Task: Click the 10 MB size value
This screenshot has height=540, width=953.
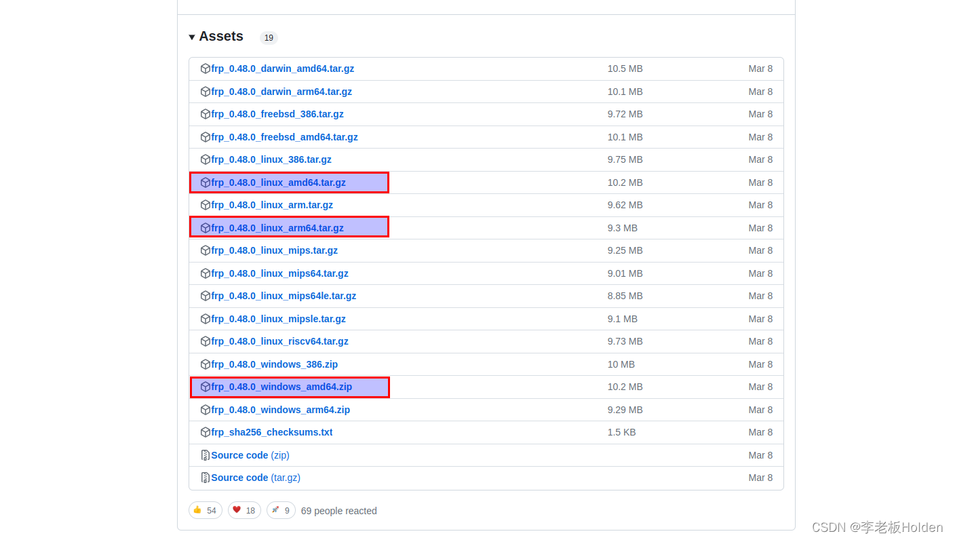Action: click(x=621, y=364)
